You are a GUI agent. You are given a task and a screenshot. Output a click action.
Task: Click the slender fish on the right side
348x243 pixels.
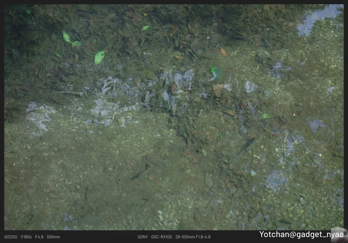[246, 145]
